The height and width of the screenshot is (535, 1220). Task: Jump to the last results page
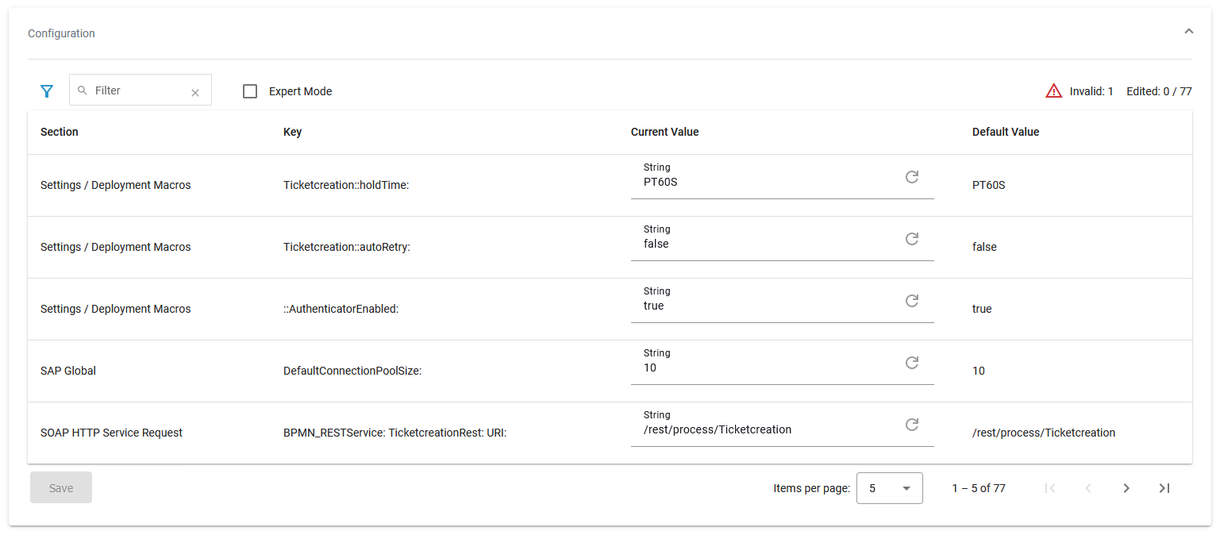pos(1164,487)
